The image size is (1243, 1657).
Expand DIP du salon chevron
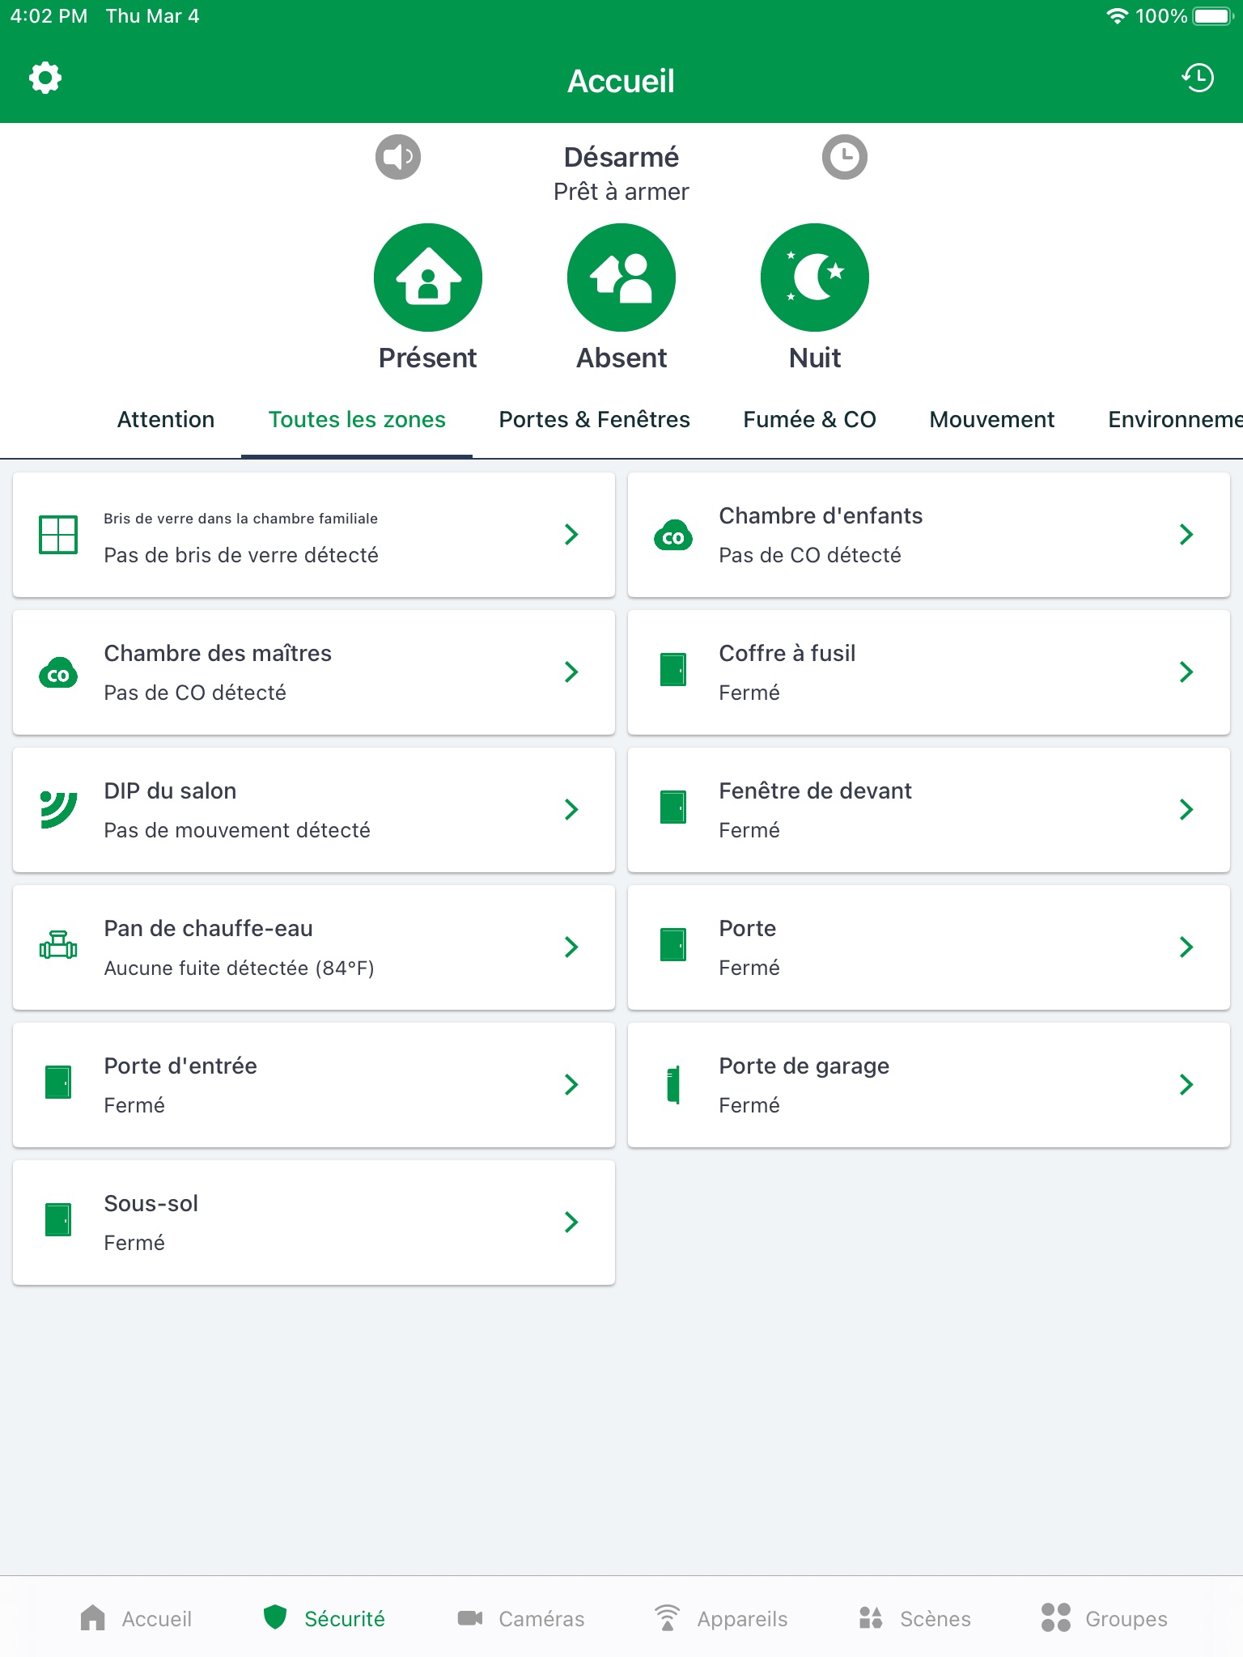click(571, 809)
